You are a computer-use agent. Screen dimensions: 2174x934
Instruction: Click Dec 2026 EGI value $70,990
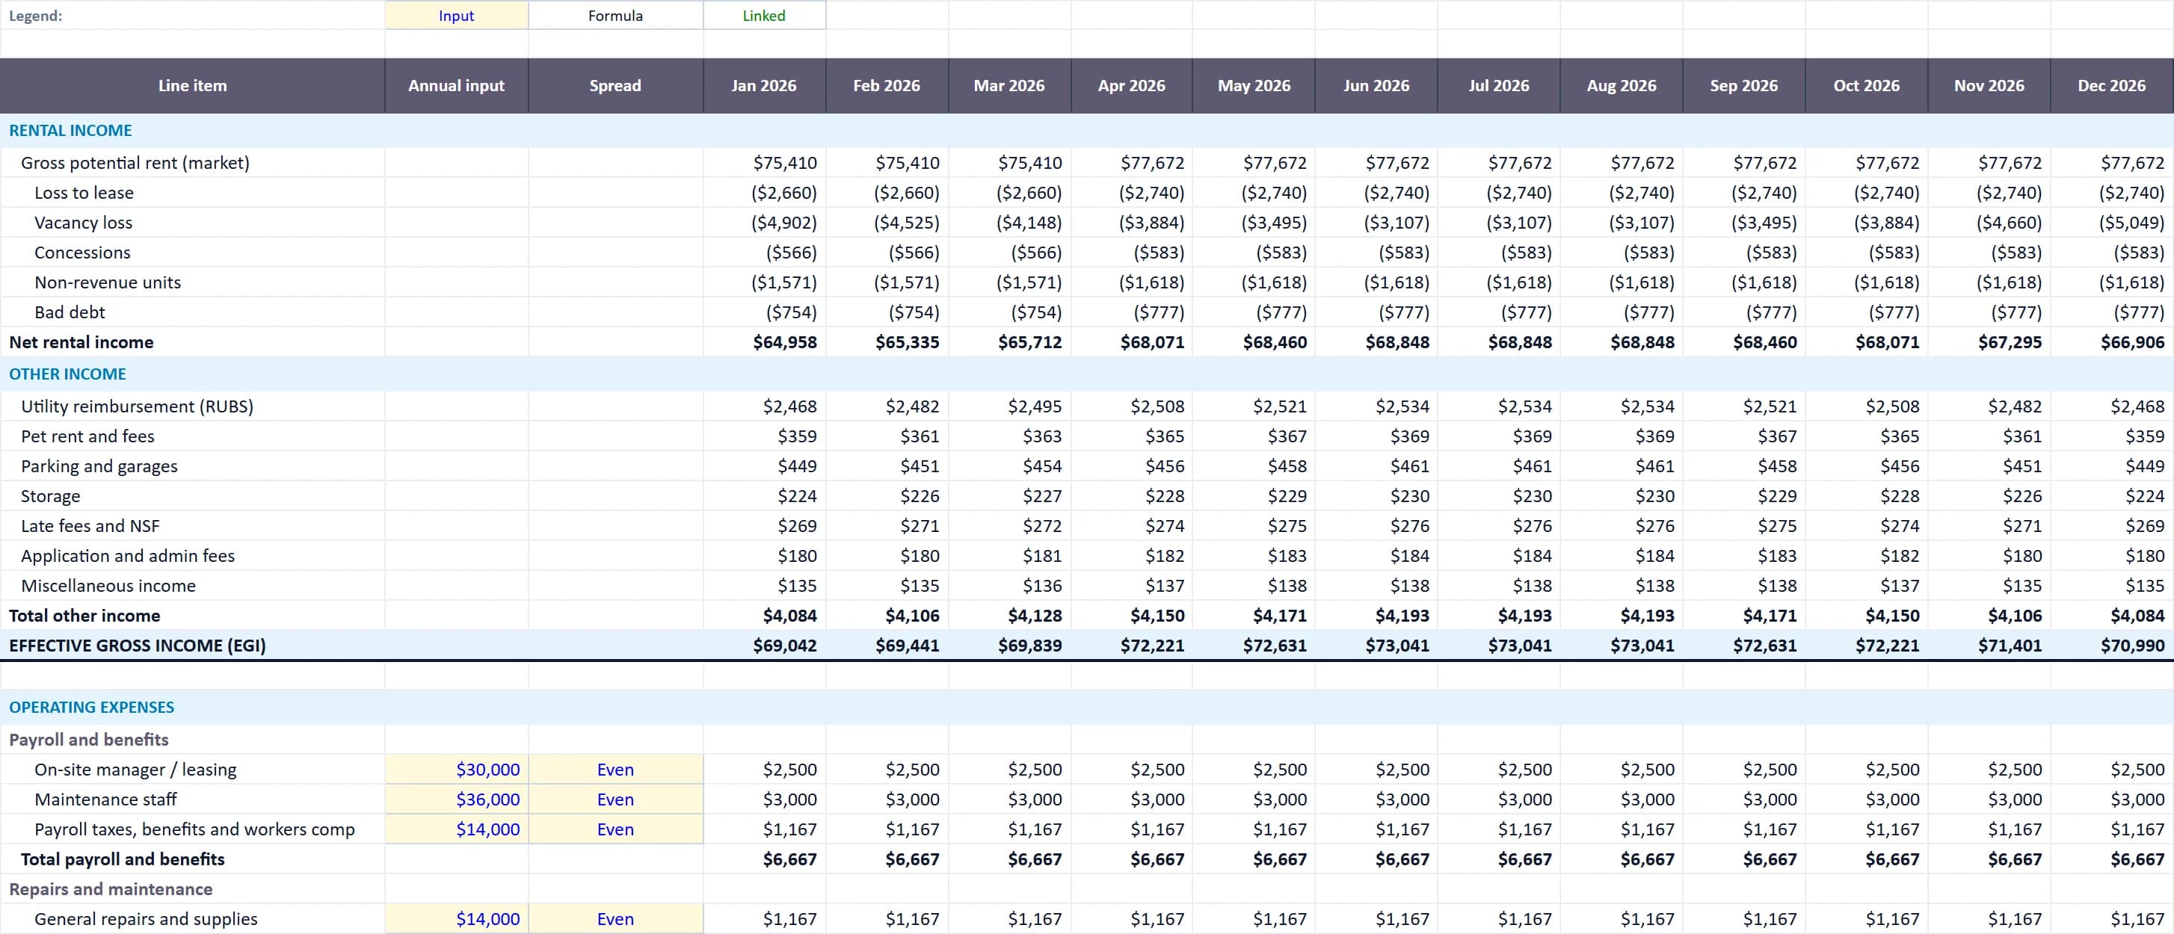pyautogui.click(x=2111, y=646)
